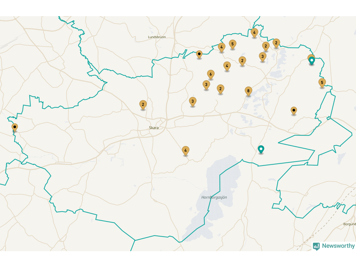Select the northernmost marker labeled 4
The image size is (356, 267).
[x=254, y=33]
